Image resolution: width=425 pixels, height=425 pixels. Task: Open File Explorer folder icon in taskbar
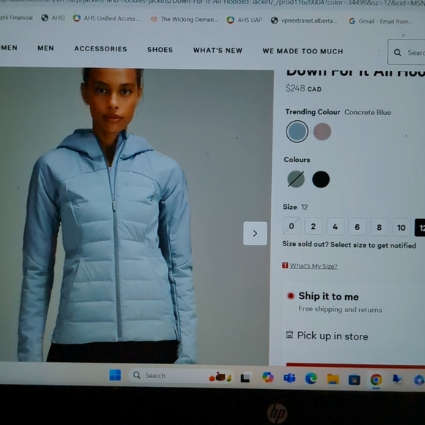click(x=333, y=379)
